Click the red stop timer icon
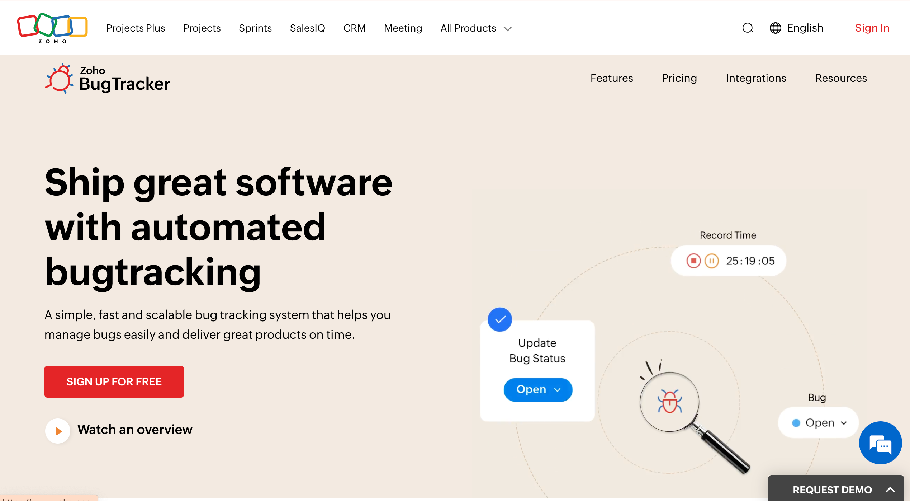Screen dimensions: 910x501 (693, 261)
